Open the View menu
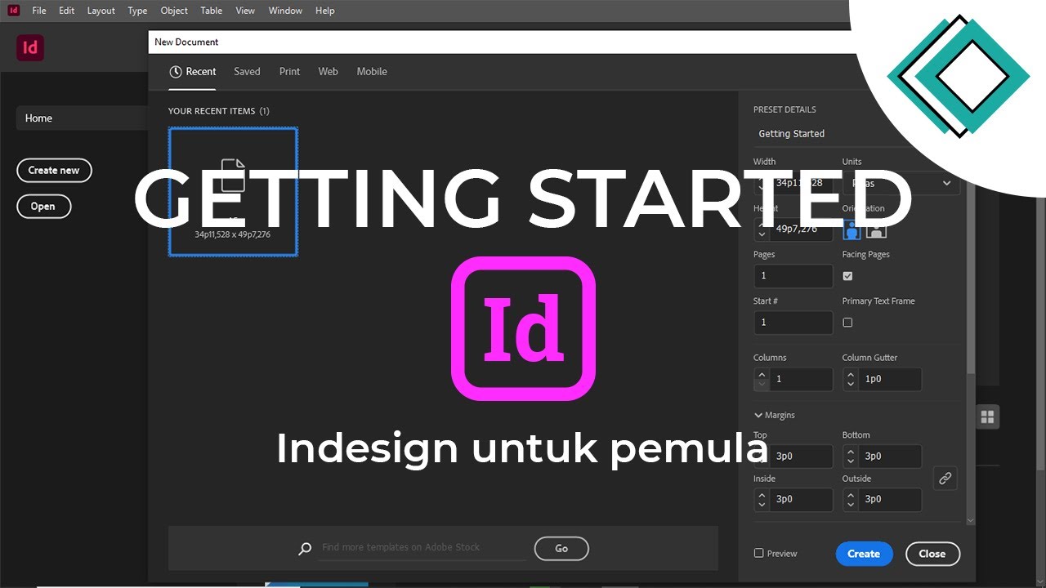Screen dimensions: 1046x588 tap(245, 11)
